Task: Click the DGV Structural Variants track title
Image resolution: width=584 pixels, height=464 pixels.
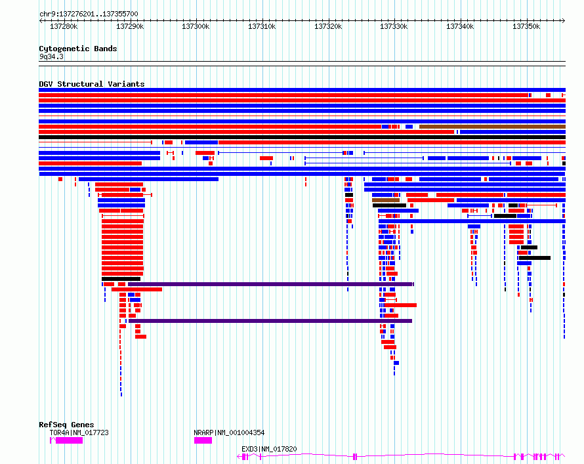Action: (92, 84)
